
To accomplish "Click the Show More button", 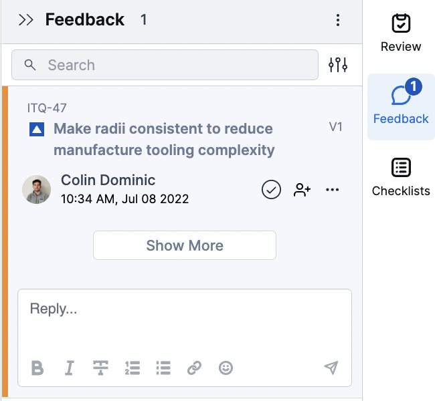I will (x=185, y=245).
